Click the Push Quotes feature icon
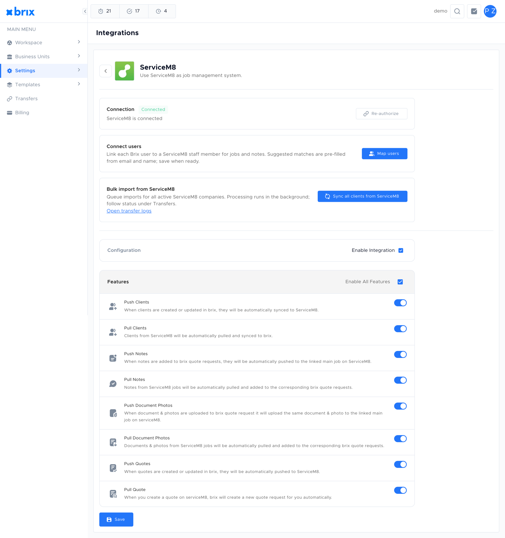505x538 pixels. tap(113, 468)
